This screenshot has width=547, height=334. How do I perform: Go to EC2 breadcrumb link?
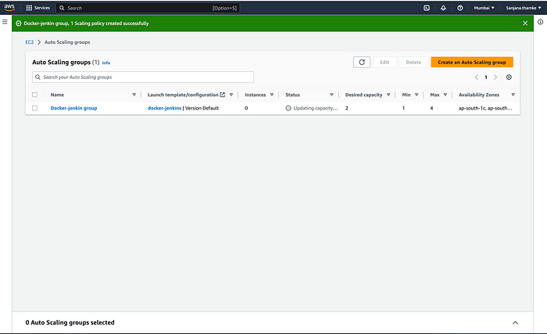[30, 42]
